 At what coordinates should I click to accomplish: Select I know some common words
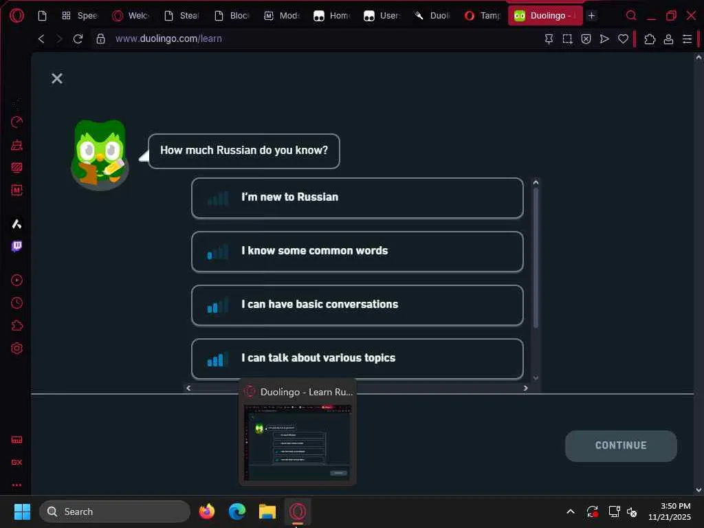pyautogui.click(x=357, y=252)
